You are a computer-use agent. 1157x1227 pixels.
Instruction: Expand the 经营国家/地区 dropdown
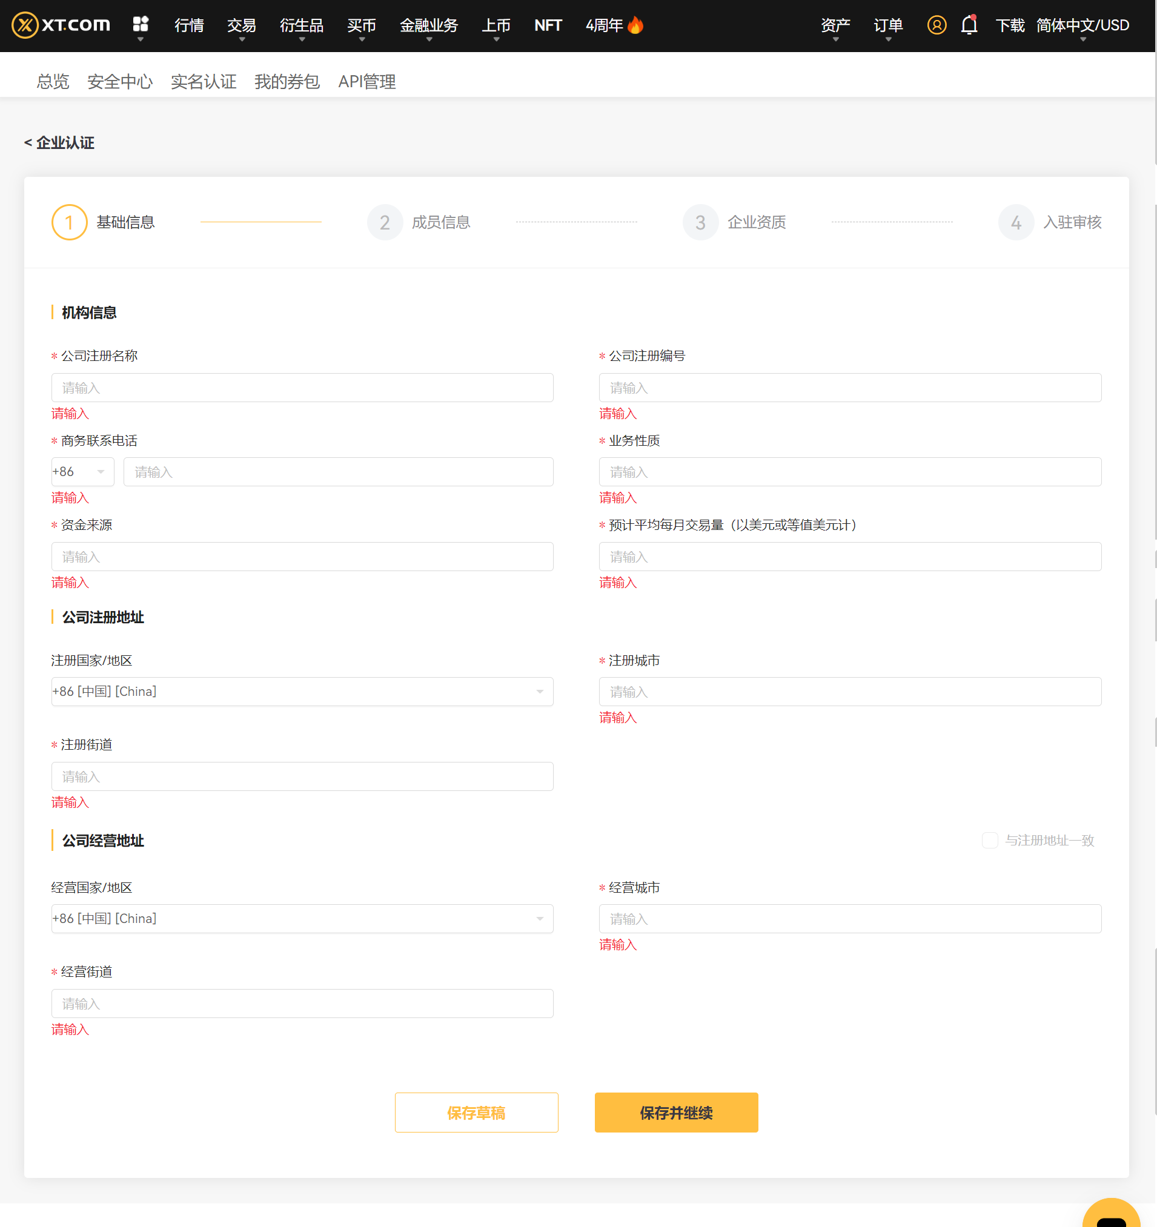click(x=302, y=919)
